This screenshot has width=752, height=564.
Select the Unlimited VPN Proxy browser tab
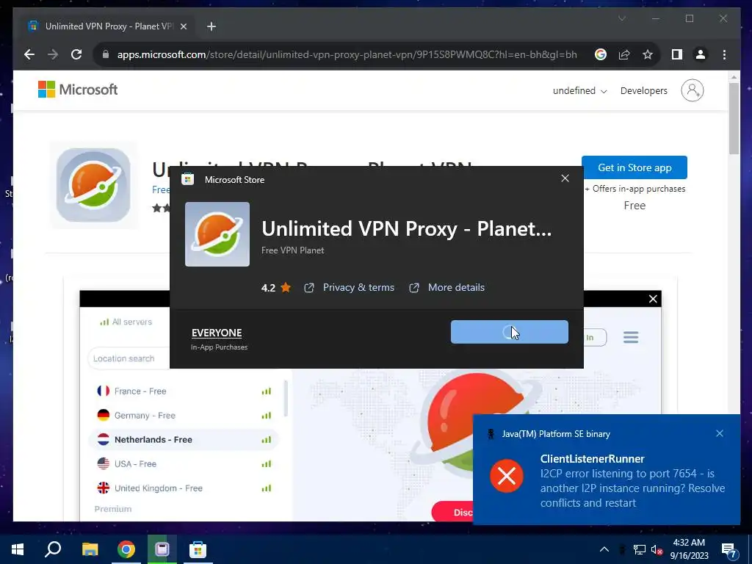click(108, 26)
